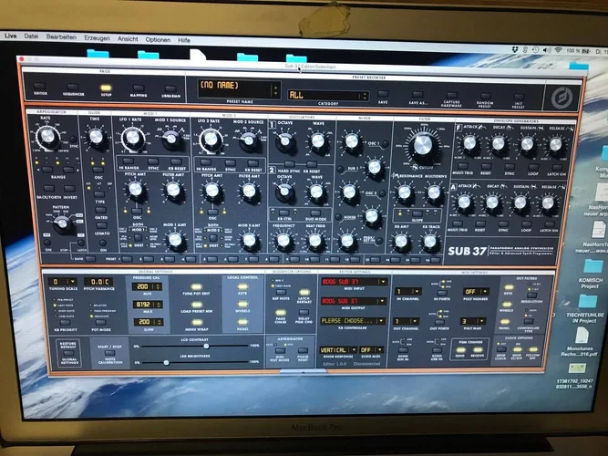608x456 pixels.
Task: Click the LFO 2 Rate knob
Action: pos(211,139)
